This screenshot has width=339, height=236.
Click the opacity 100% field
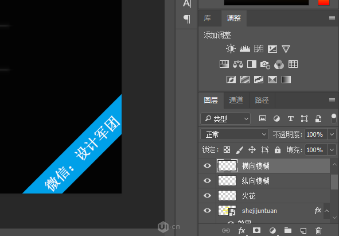pyautogui.click(x=315, y=134)
